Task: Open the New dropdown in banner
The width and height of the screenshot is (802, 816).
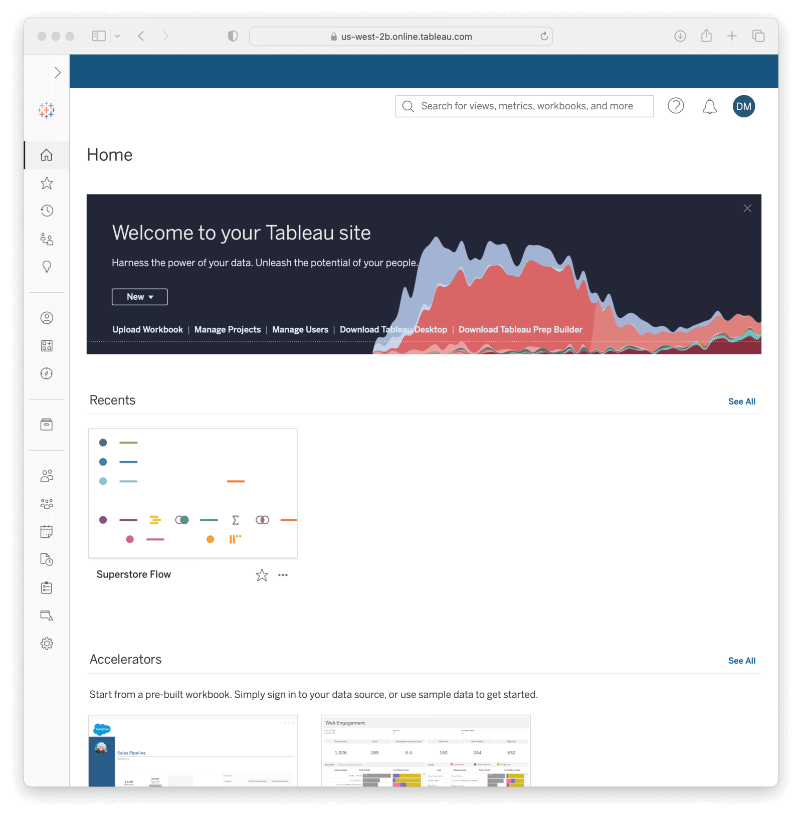Action: click(x=139, y=297)
